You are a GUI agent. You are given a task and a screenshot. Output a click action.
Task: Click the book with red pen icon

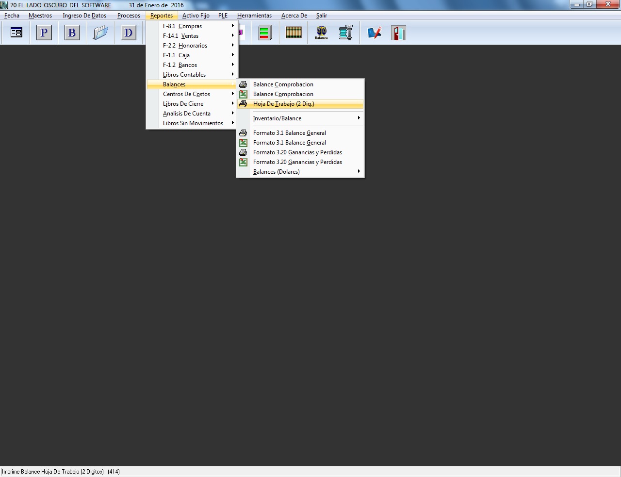[x=374, y=33]
